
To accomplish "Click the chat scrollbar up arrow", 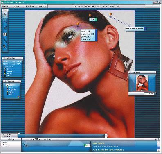I will click(158, 142).
